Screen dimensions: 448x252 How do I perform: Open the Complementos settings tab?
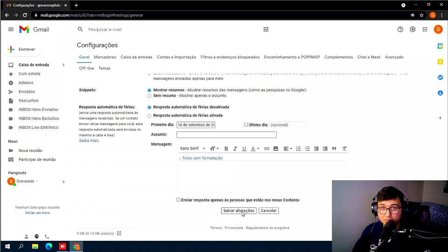click(339, 57)
